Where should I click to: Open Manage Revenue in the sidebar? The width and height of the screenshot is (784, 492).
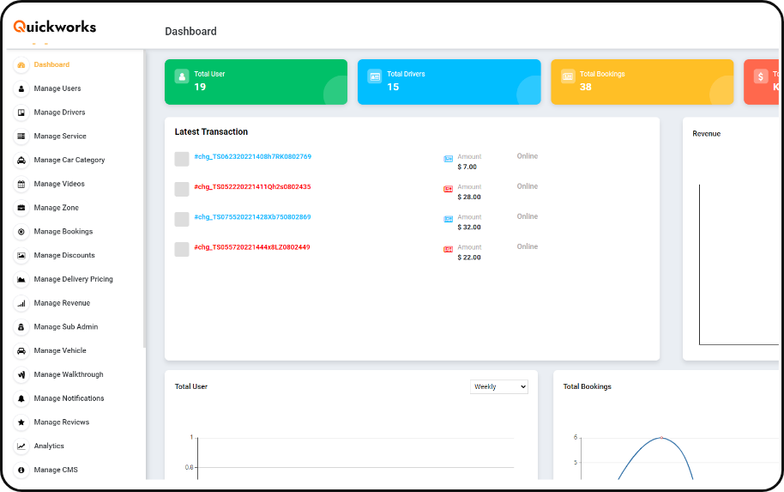(62, 303)
